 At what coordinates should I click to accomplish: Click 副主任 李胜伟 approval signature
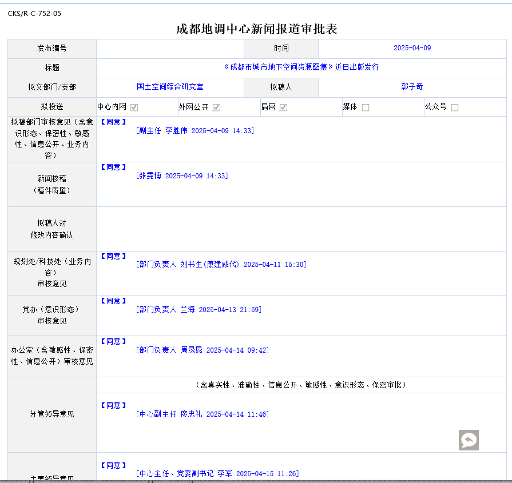coord(195,131)
